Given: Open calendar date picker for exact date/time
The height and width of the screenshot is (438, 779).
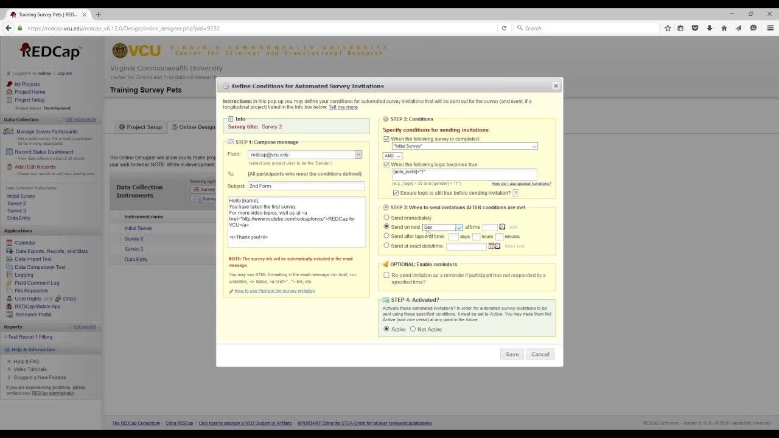Looking at the screenshot, I should click(491, 246).
